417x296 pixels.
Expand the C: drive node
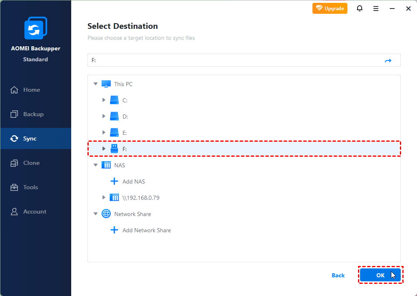104,100
